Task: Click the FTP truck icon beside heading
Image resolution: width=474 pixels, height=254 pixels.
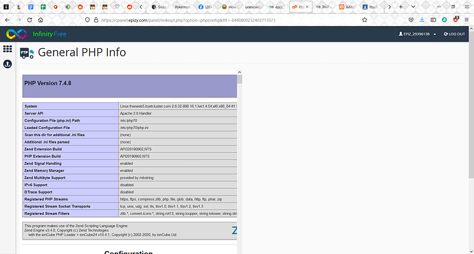Action: 27,53
